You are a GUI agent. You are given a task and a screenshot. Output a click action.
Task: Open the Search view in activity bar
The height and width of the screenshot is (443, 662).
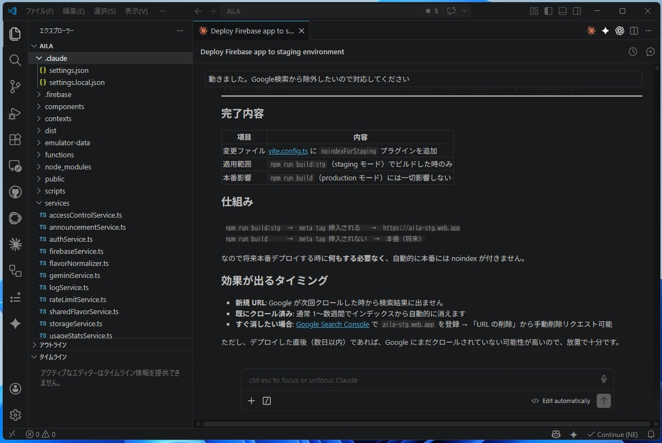coord(15,60)
